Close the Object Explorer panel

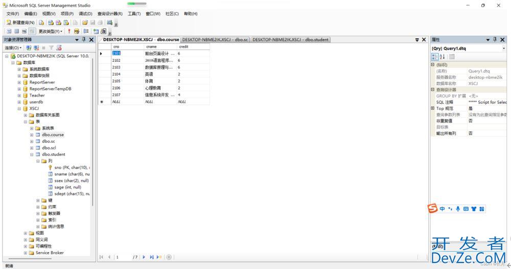(91, 39)
